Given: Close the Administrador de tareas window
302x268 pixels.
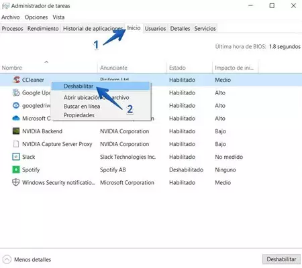Looking at the screenshot, I should click(293, 5).
